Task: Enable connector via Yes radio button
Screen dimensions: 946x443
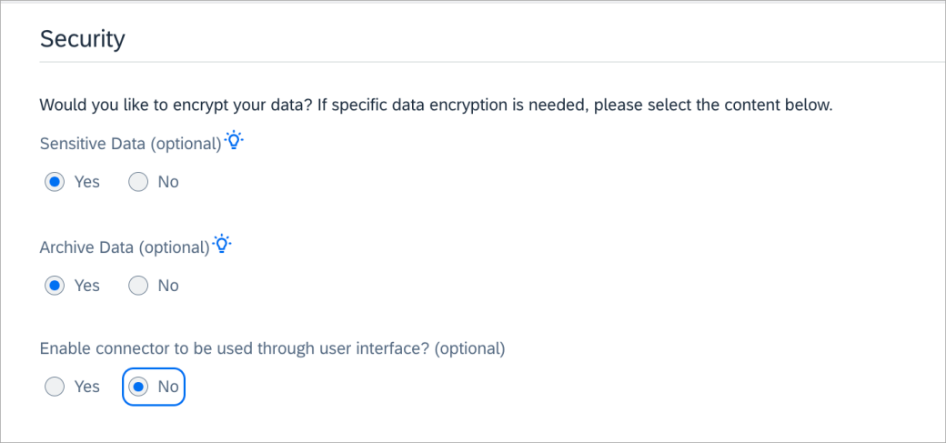Action: pos(55,387)
